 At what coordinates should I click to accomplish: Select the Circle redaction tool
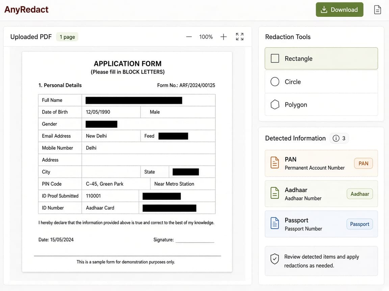coord(321,82)
